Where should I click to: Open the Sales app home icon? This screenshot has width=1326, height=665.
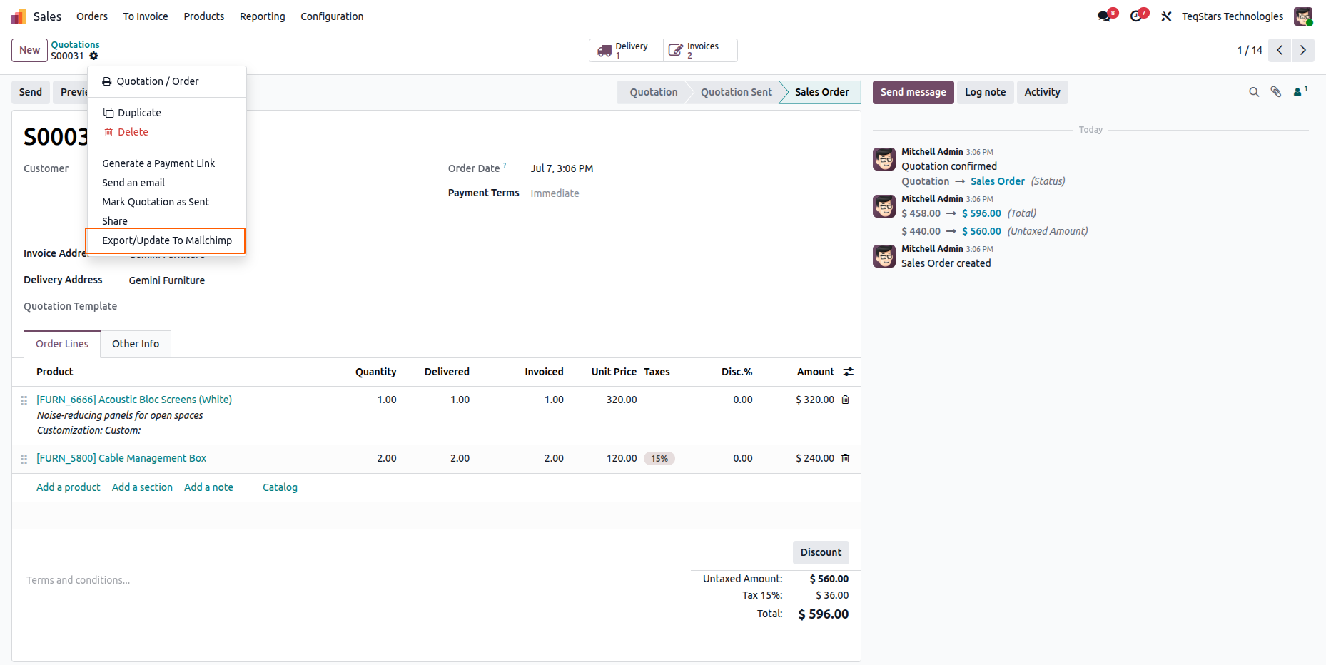point(19,16)
